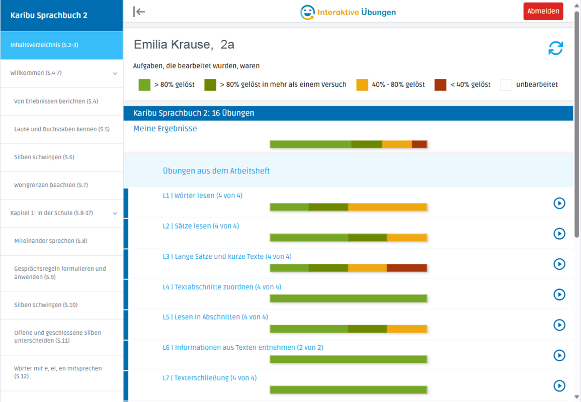Click the 'Aufgaben, die bearbeitet wurden, waren' text
The image size is (581, 402).
pos(196,66)
